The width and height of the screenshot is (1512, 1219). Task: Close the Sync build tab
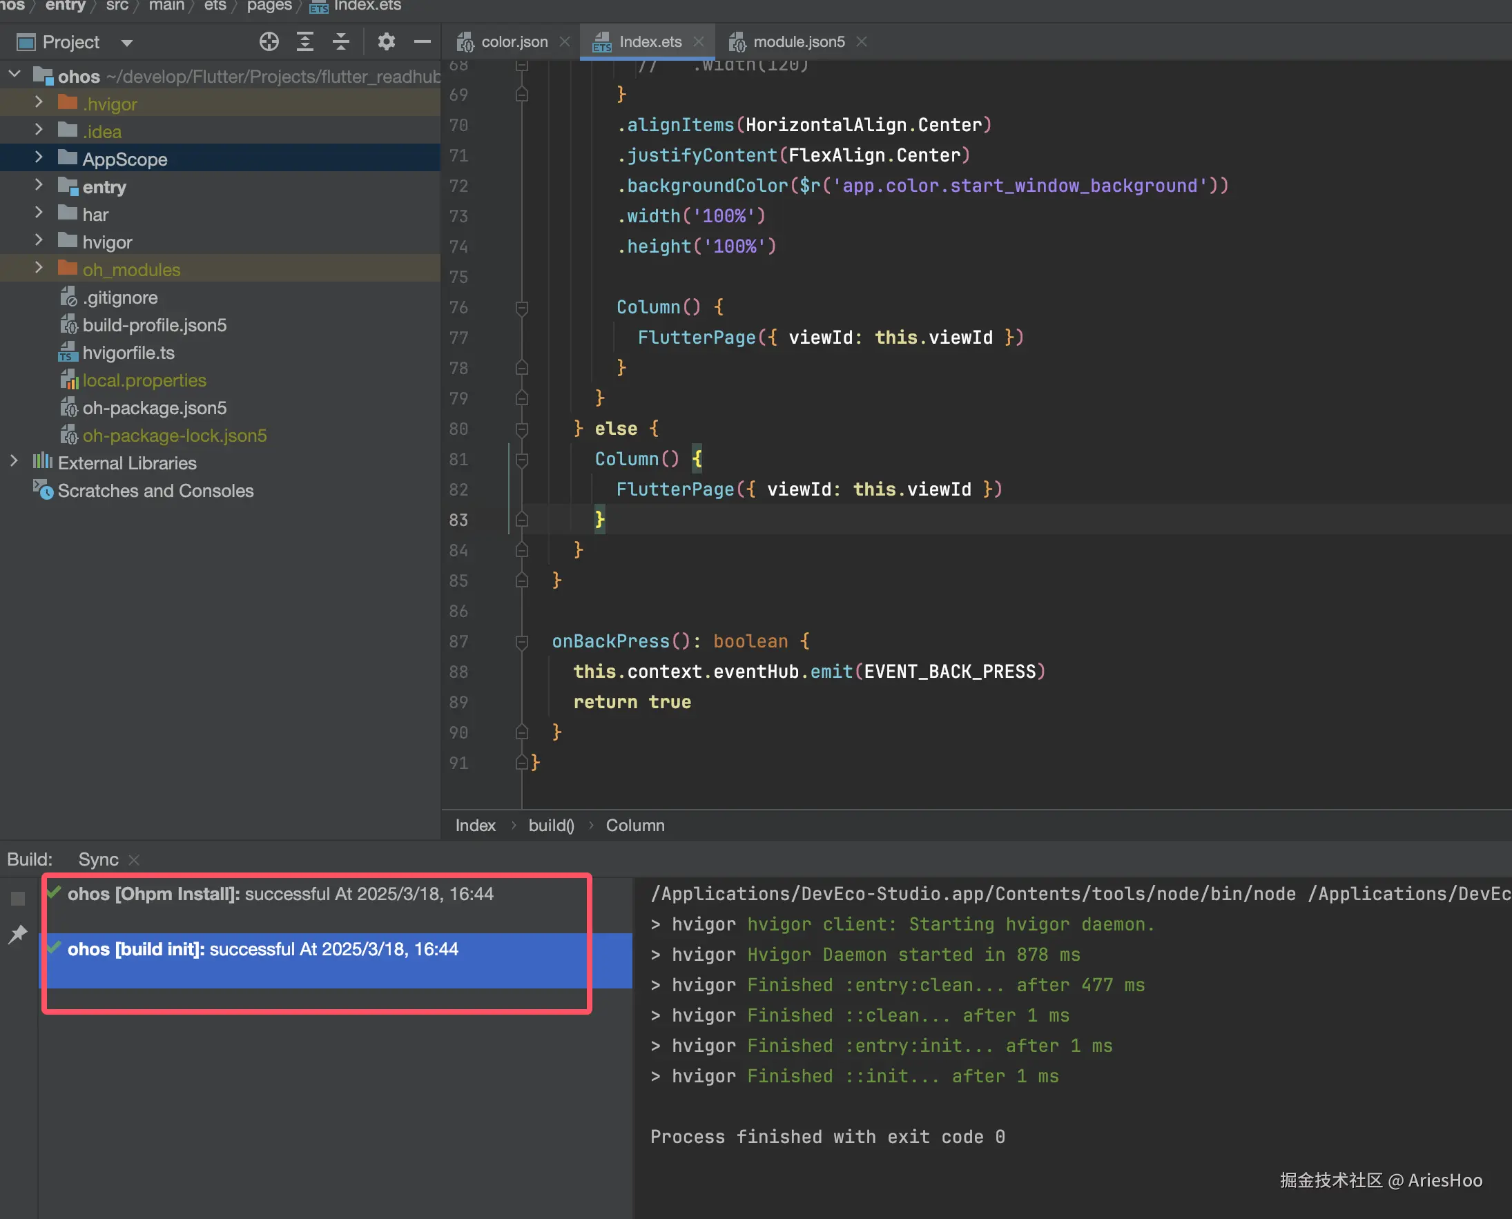(x=135, y=859)
